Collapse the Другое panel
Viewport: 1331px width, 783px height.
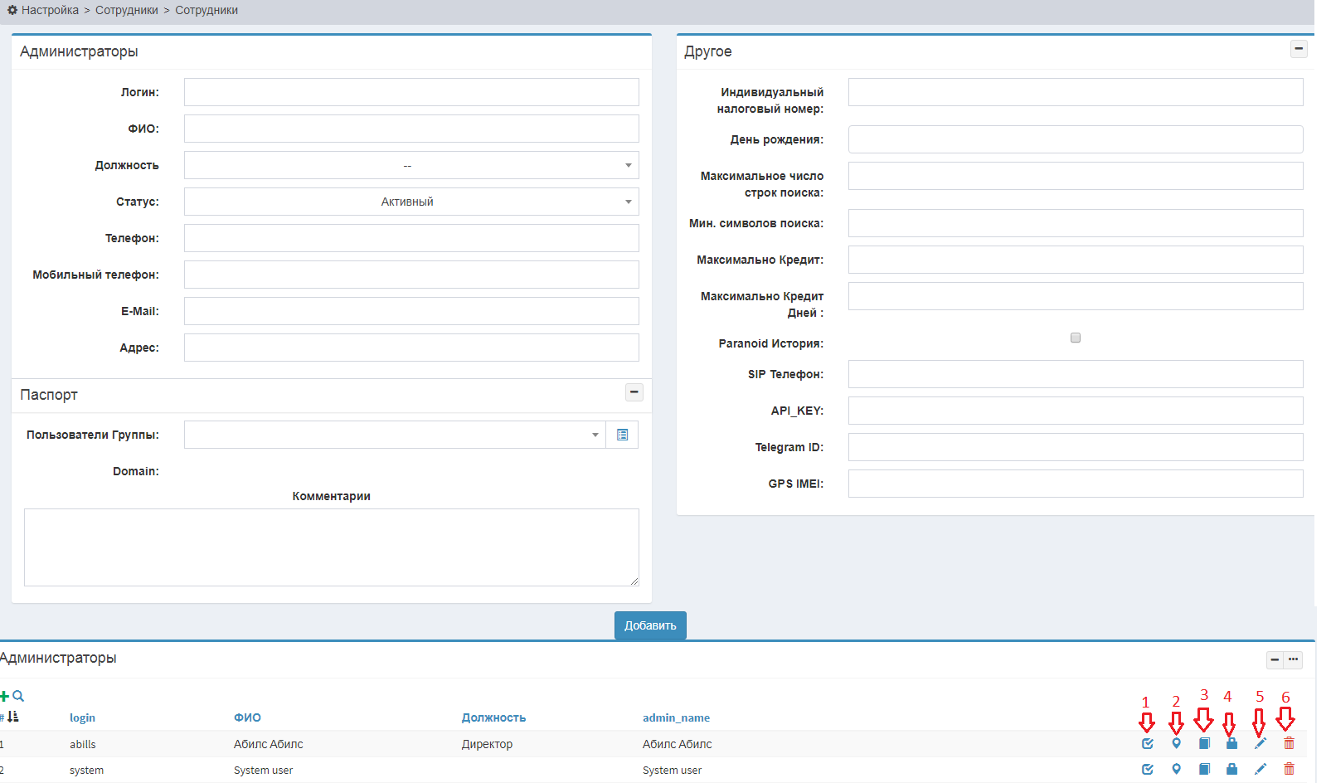(x=1299, y=49)
